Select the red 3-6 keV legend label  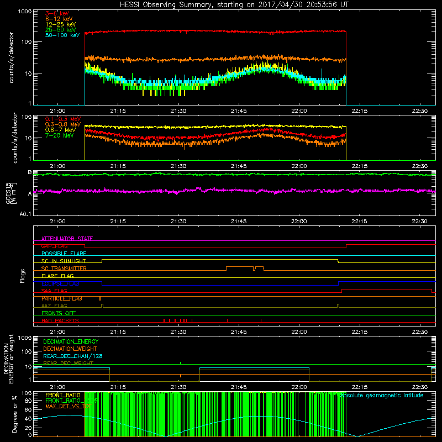coord(57,13)
